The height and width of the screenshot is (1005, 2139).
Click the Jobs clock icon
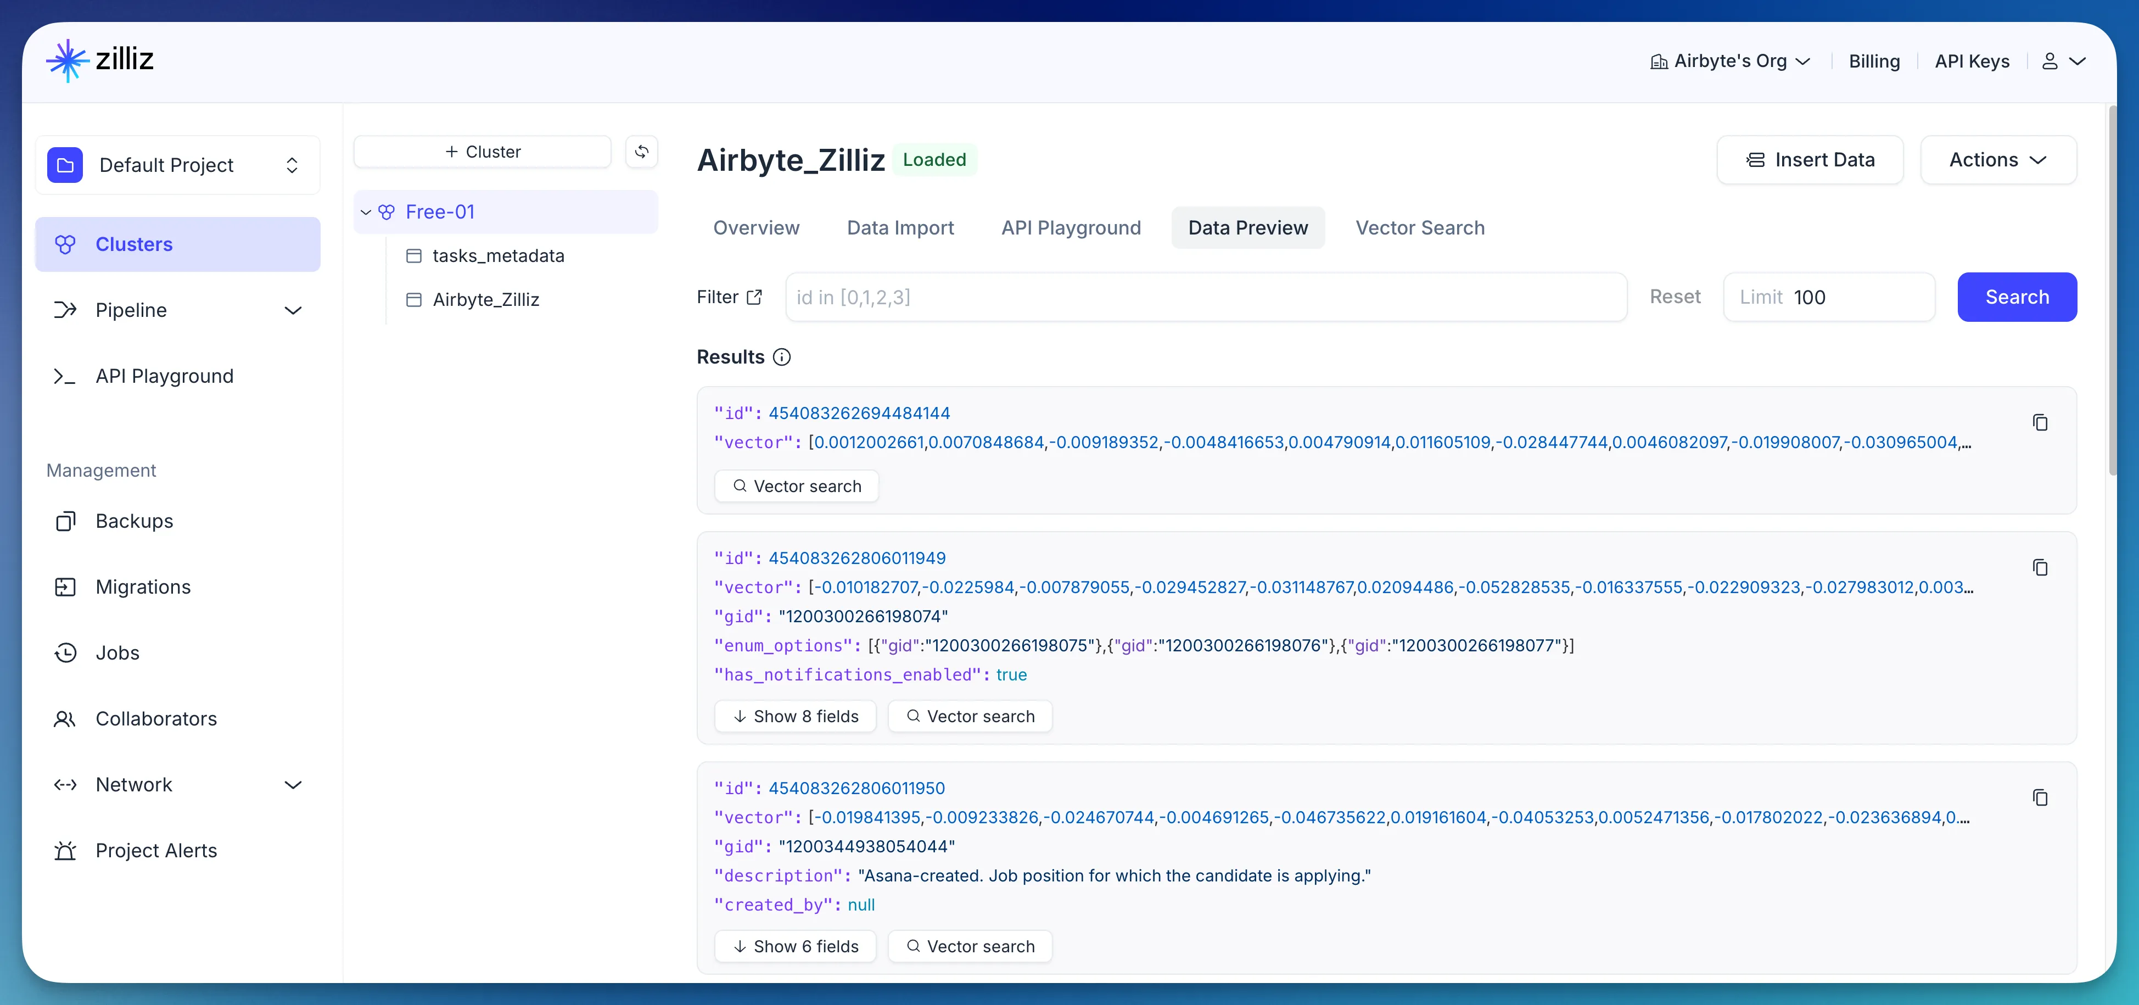point(65,653)
